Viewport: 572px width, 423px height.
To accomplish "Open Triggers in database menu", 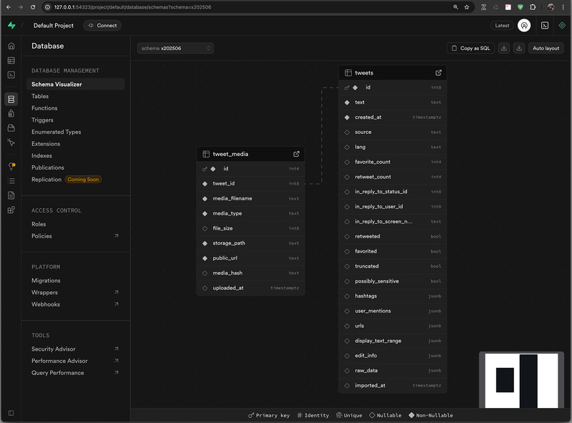I will pyautogui.click(x=42, y=120).
